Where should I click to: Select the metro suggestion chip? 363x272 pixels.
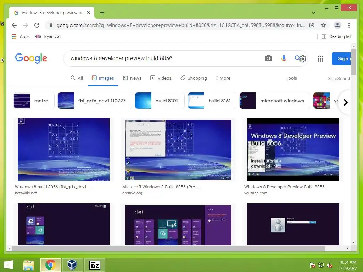(34, 101)
